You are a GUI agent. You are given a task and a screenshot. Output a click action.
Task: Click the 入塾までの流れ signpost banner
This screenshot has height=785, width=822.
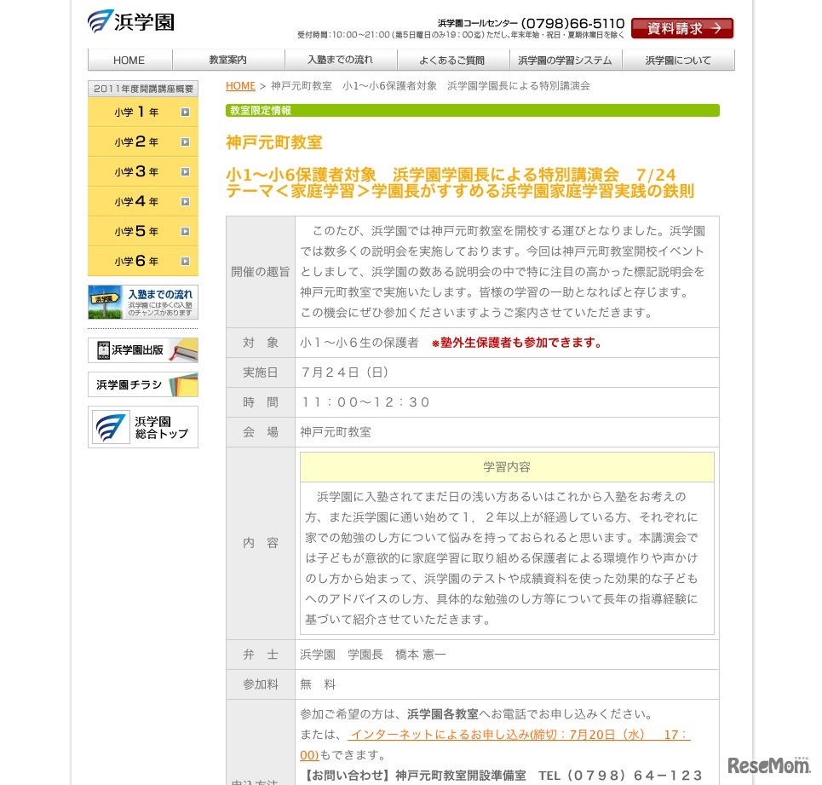pyautogui.click(x=142, y=303)
